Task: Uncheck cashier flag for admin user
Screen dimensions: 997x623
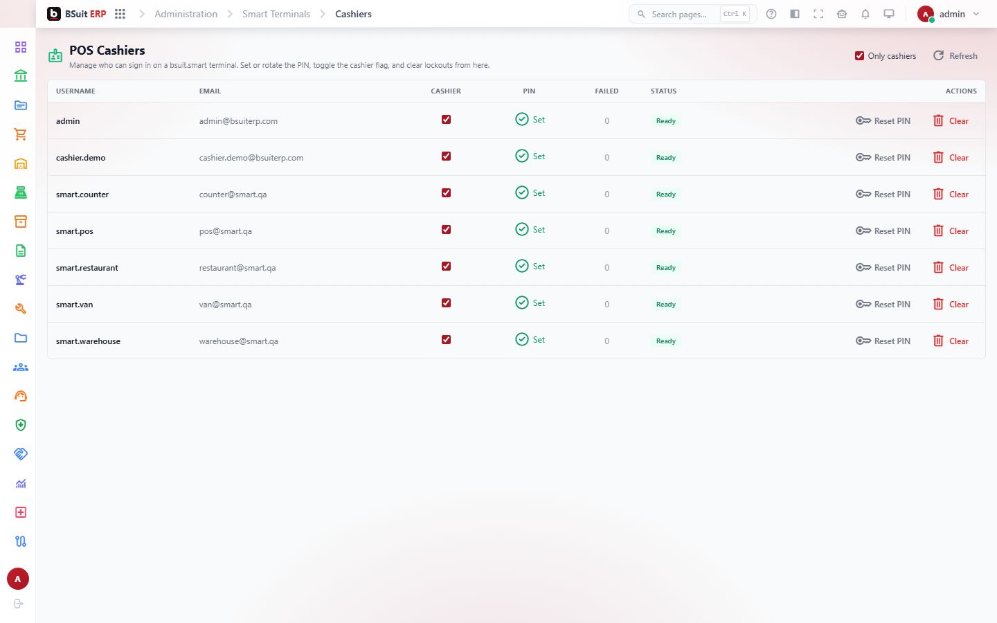Action: pos(446,119)
